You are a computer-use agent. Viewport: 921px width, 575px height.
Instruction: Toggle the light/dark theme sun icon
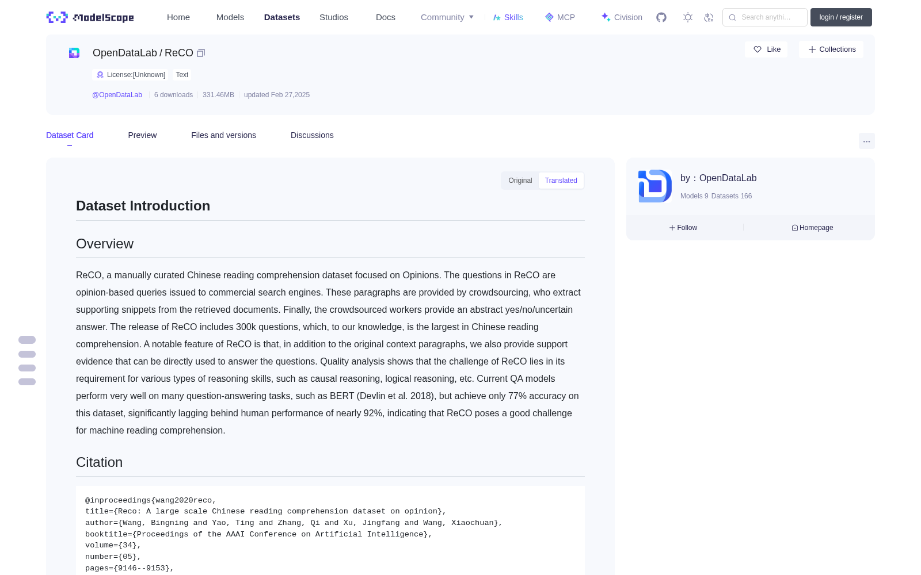click(688, 17)
